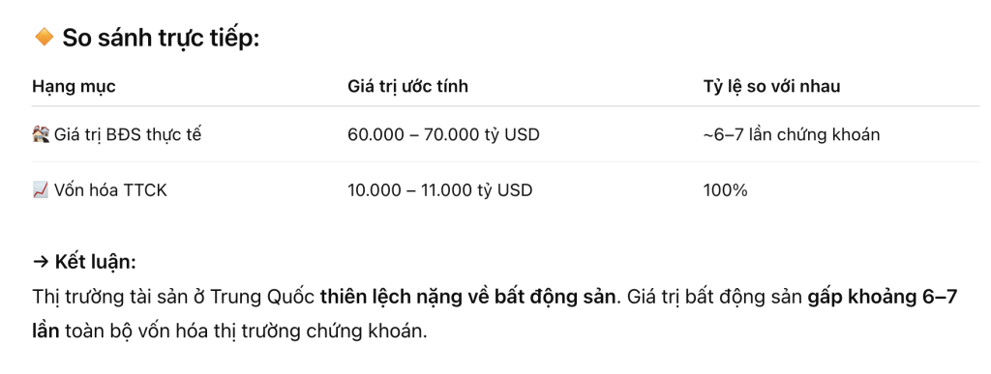This screenshot has width=991, height=374.
Task: Click the 'Giá trị ước tính' column header
Action: tap(407, 86)
